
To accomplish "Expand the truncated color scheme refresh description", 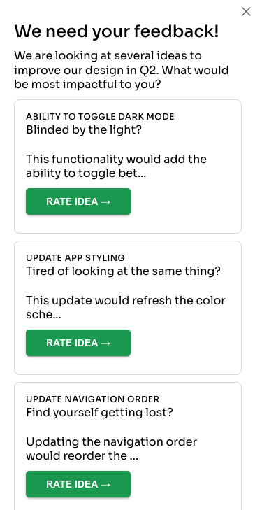I will coord(126,307).
